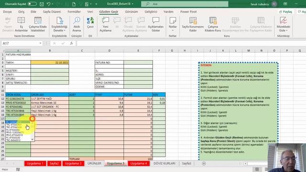Open the DÖVİZ KURLARI sheet tab
The image size is (306, 172).
[164, 163]
